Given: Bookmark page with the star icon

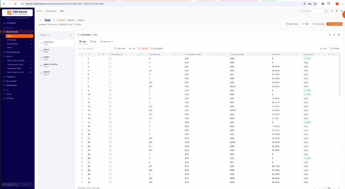Looking at the screenshot, I should (315, 4).
